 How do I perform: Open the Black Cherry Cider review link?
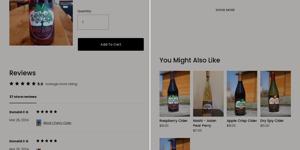[x=57, y=123]
